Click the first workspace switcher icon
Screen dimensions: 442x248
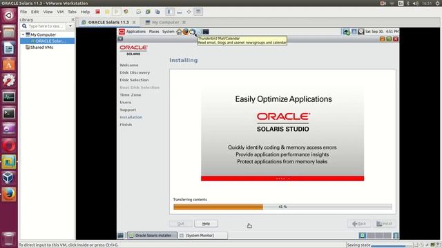point(363,236)
